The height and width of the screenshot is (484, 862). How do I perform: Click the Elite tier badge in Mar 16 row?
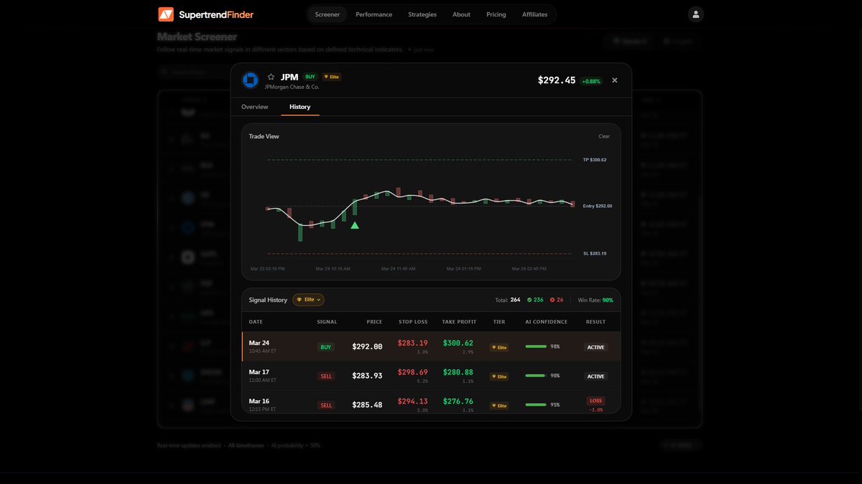499,406
